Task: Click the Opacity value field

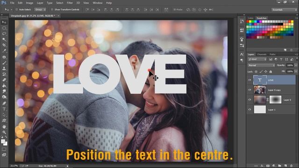Action: click(290, 65)
